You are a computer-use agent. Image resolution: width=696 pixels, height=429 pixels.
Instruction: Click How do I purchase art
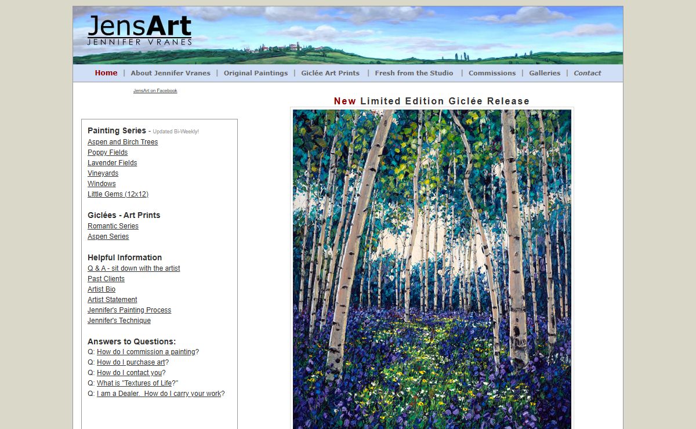[x=131, y=362]
